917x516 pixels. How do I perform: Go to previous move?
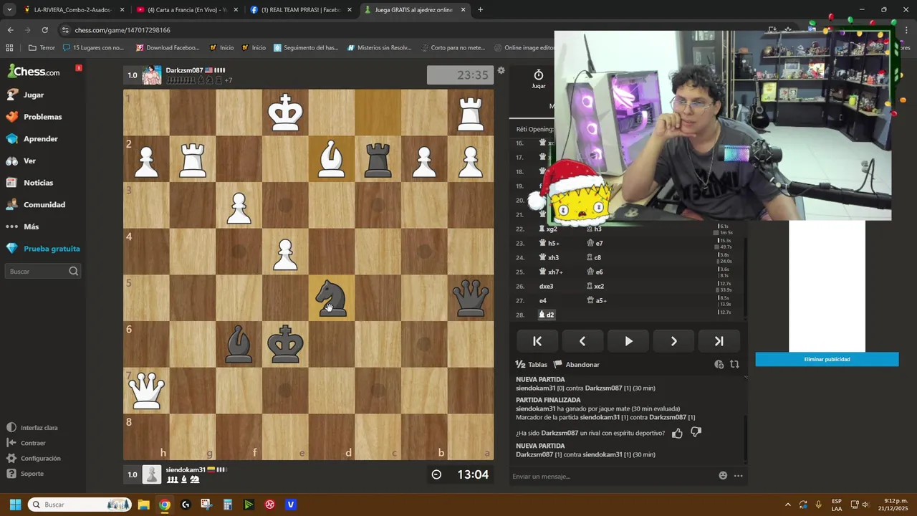(582, 341)
